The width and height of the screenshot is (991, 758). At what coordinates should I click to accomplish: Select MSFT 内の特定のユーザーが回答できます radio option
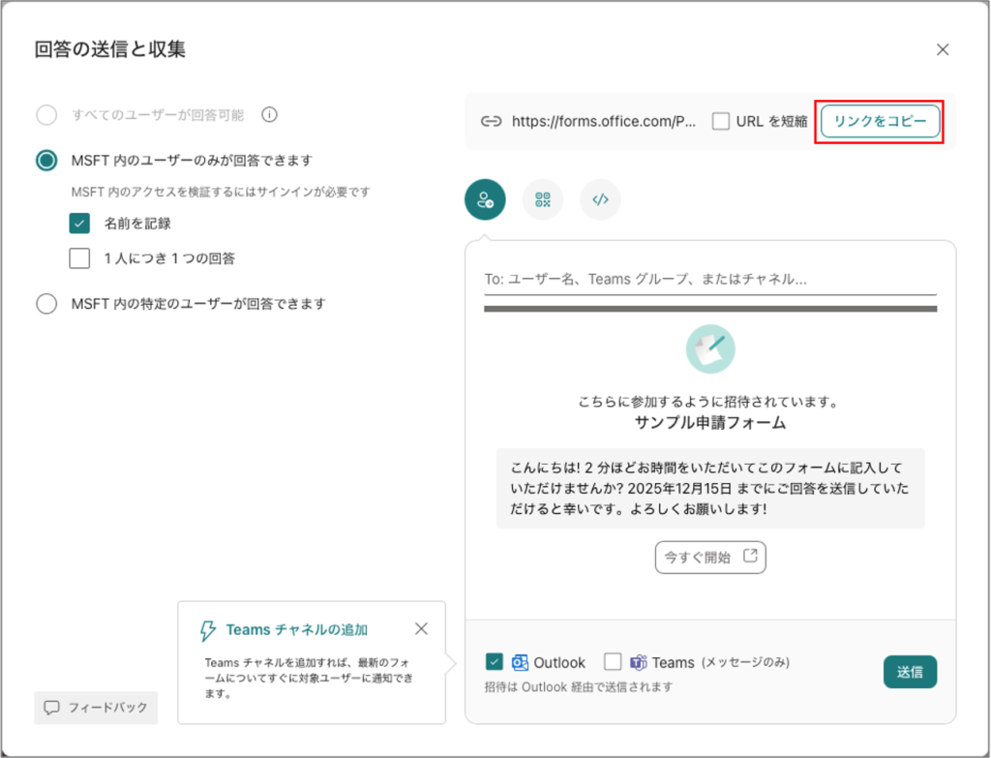(x=46, y=304)
